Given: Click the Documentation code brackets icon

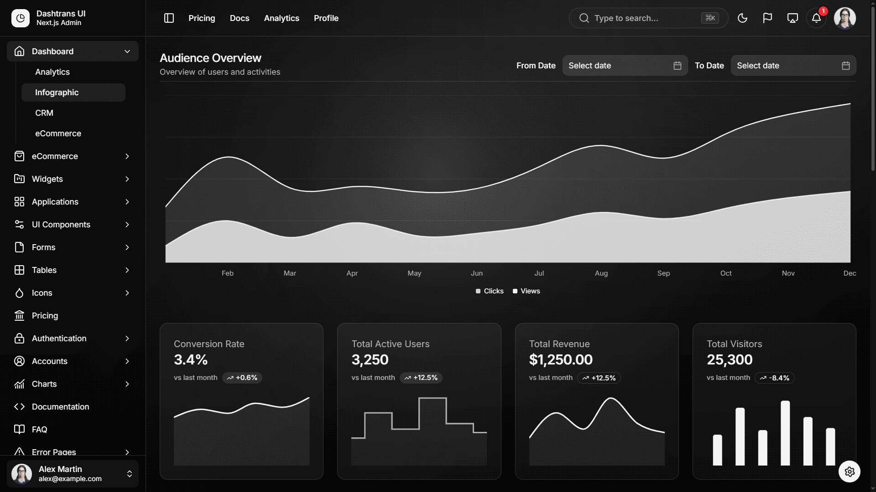Looking at the screenshot, I should 19,407.
